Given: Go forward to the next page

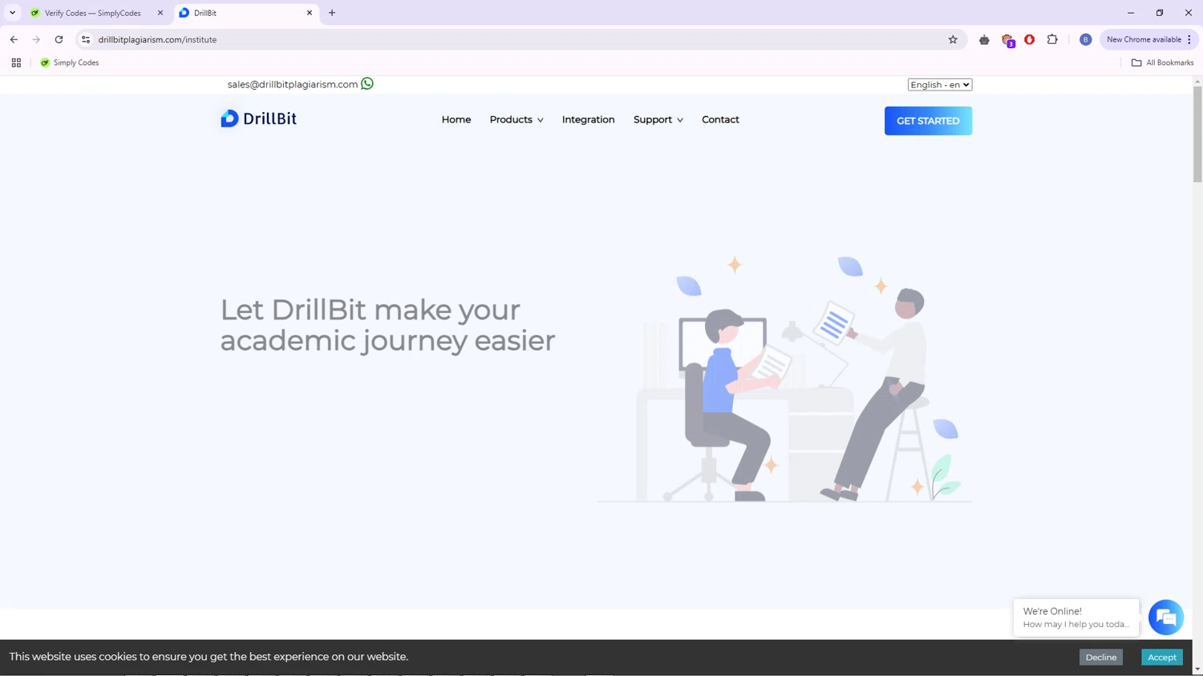Looking at the screenshot, I should (x=36, y=39).
